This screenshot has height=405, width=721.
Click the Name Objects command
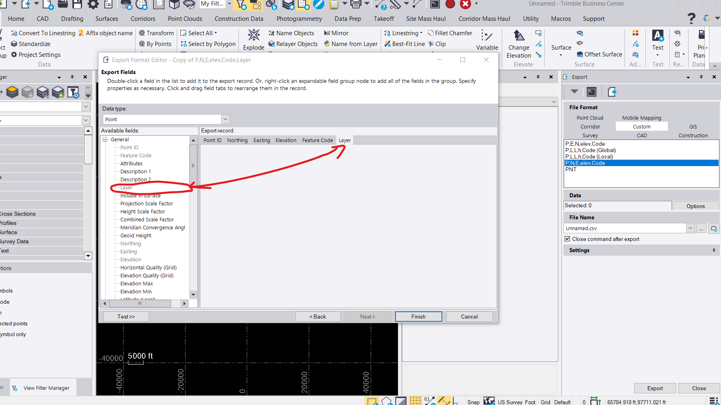(x=291, y=33)
